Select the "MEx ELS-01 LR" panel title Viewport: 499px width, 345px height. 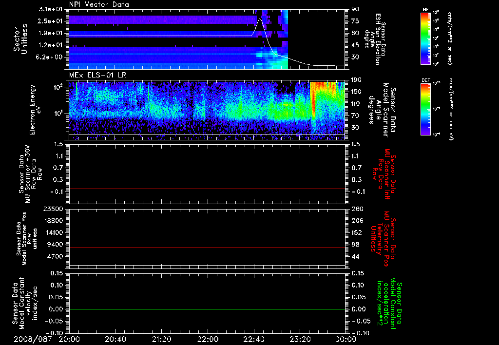97,76
